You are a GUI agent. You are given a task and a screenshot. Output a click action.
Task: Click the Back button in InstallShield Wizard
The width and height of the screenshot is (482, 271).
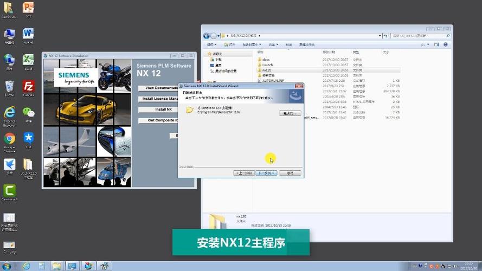coord(244,173)
